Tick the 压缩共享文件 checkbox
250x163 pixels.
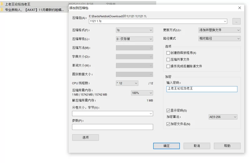click(168, 59)
